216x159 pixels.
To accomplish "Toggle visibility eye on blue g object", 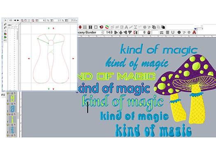I will click(8, 104).
